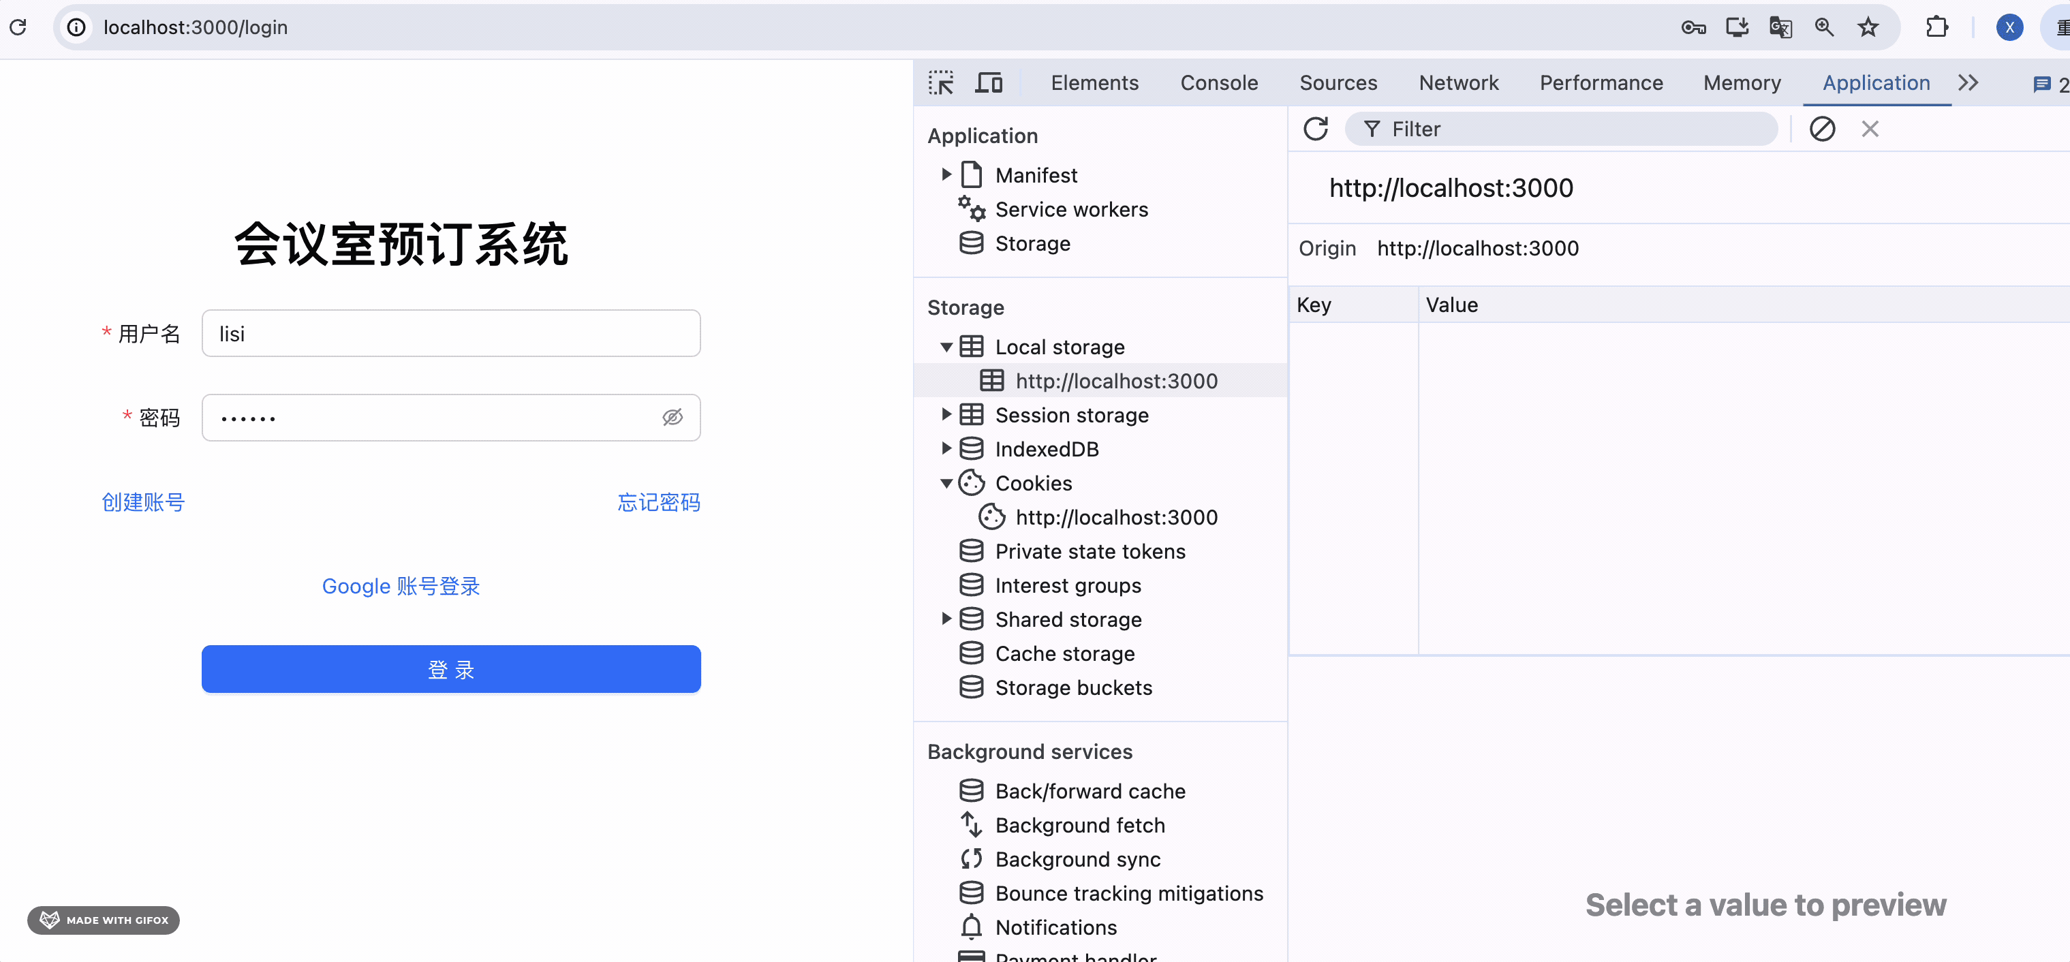Image resolution: width=2070 pixels, height=962 pixels.
Task: Toggle password visibility eye icon
Action: [x=672, y=417]
